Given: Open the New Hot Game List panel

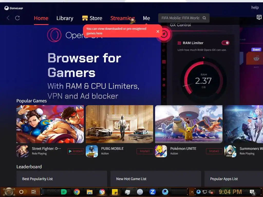Looking at the screenshot, I should pyautogui.click(x=156, y=179).
